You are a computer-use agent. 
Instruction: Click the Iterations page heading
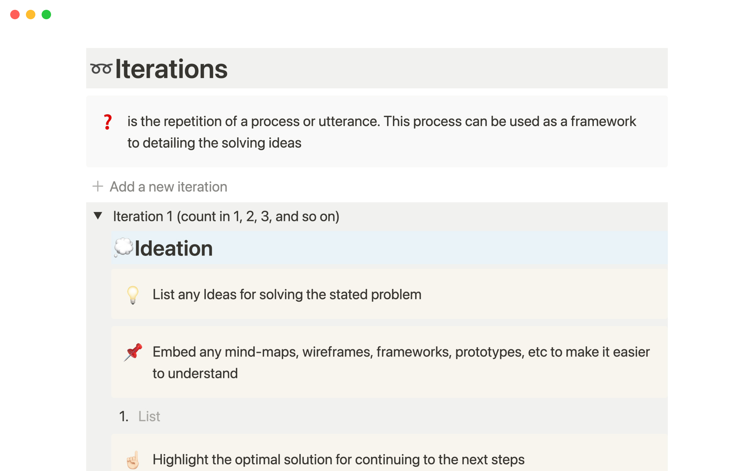(x=171, y=69)
